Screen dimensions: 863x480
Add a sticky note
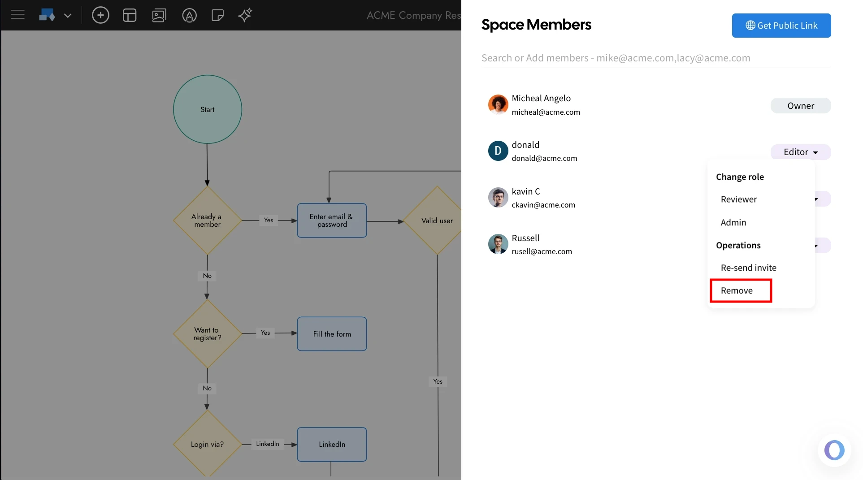tap(218, 15)
